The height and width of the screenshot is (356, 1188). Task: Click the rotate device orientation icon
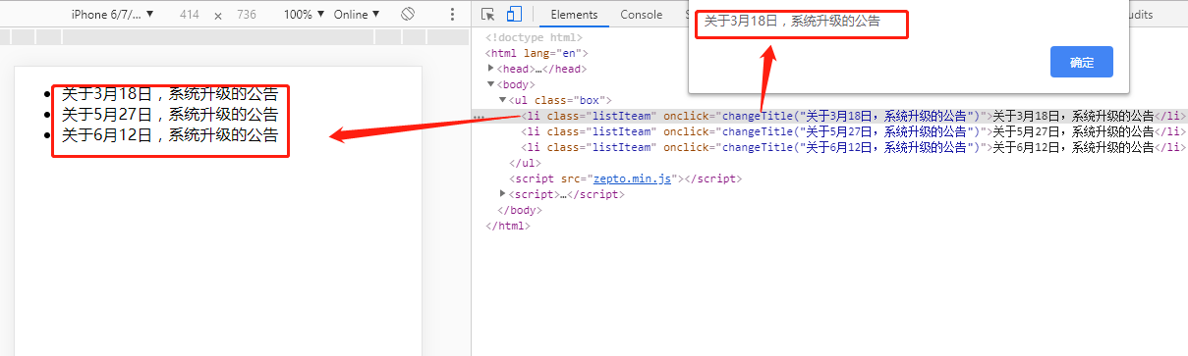pyautogui.click(x=408, y=15)
